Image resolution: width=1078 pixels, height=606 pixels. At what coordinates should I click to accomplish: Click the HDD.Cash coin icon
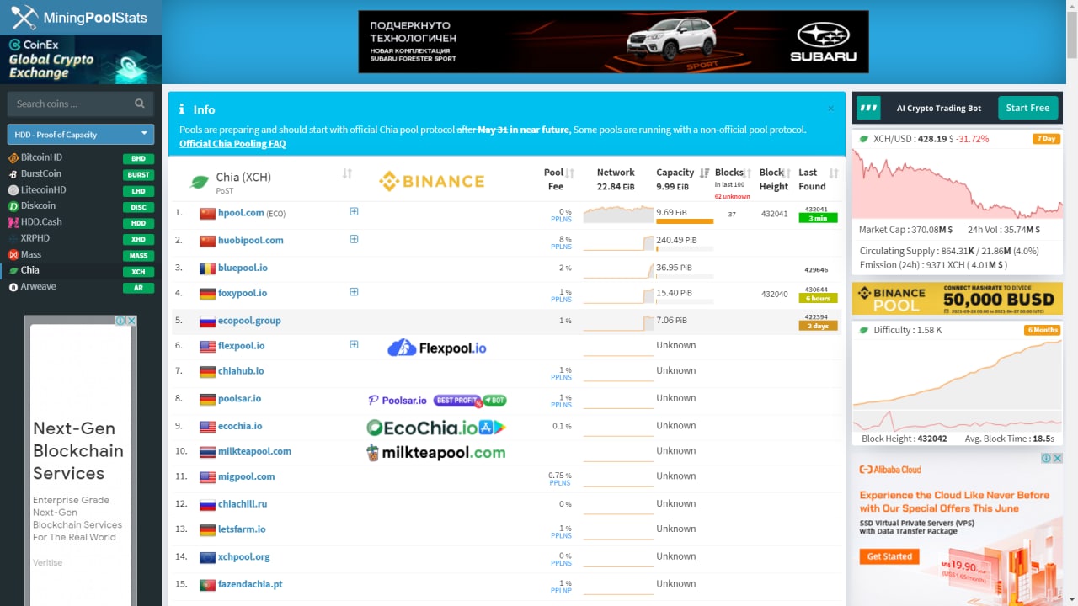tap(13, 222)
